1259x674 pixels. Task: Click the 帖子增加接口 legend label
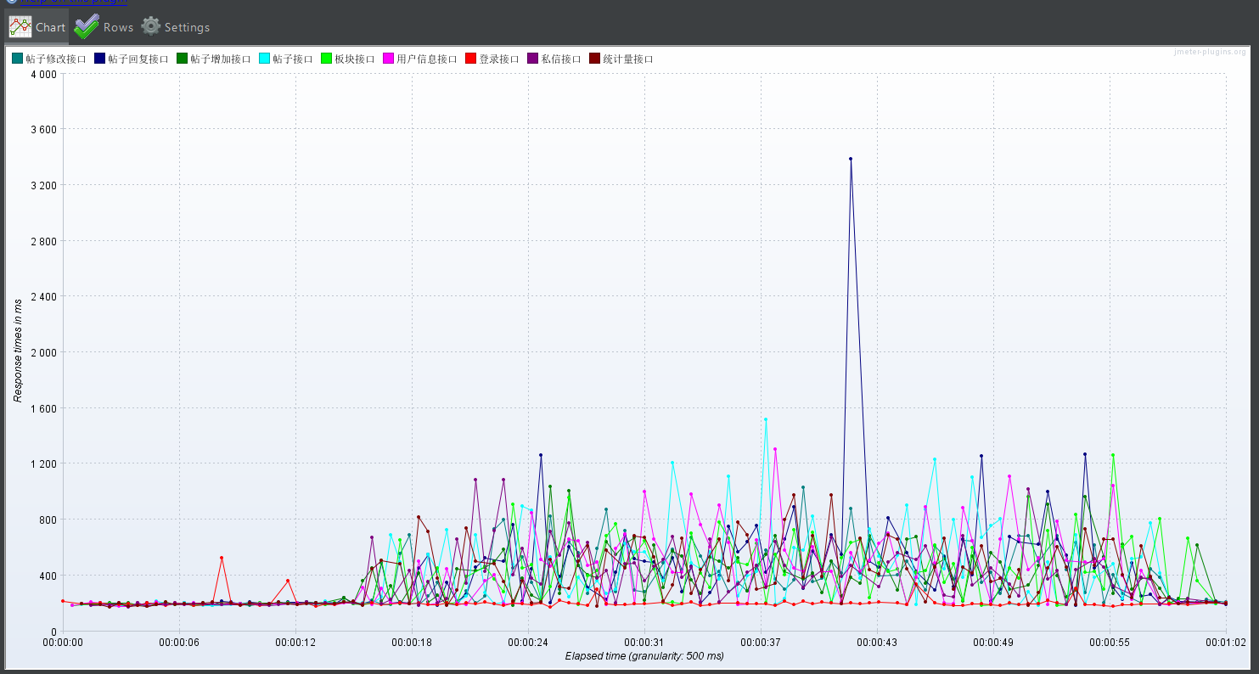tap(221, 59)
